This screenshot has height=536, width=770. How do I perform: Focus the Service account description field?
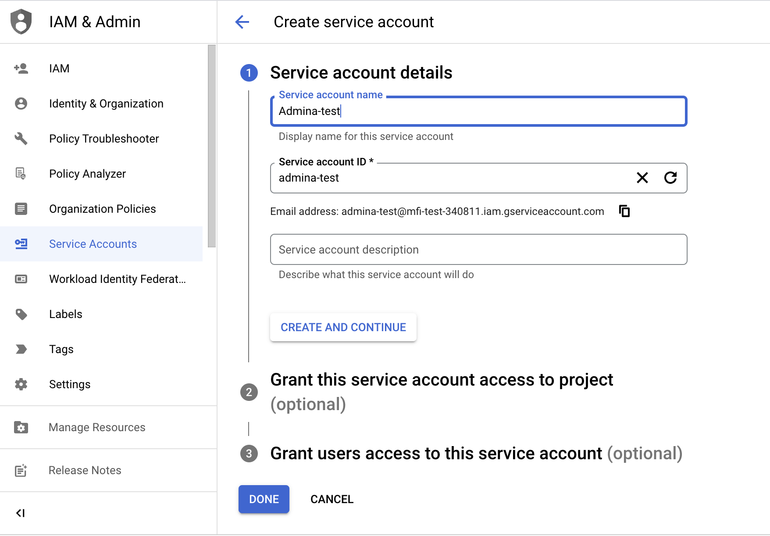coord(479,250)
